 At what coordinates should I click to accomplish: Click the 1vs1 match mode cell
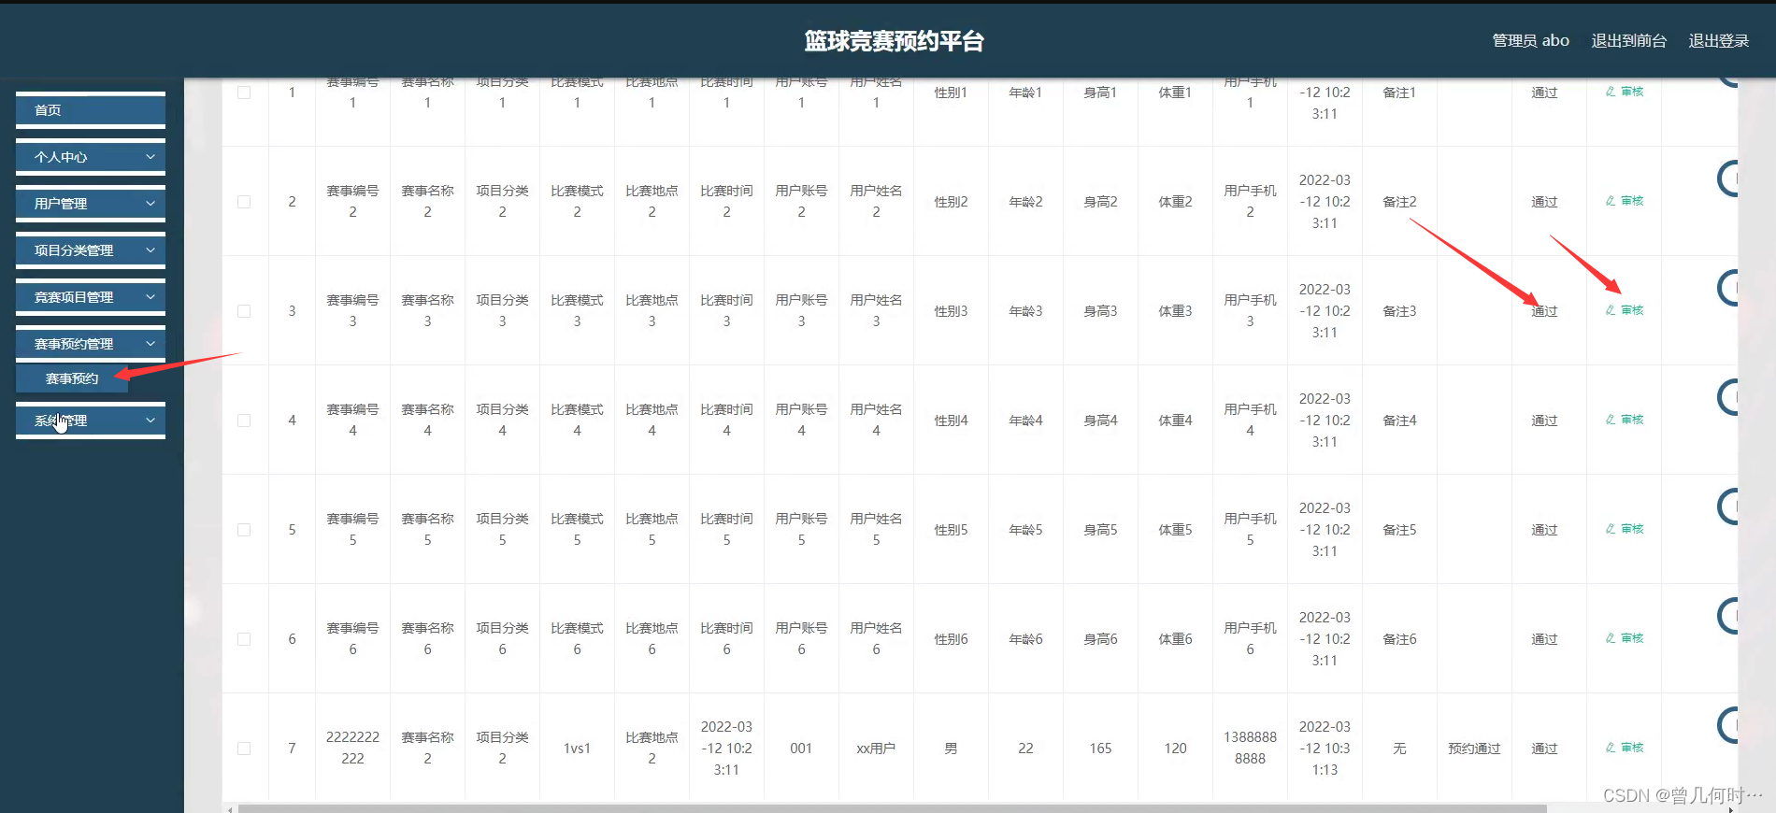[x=577, y=749]
